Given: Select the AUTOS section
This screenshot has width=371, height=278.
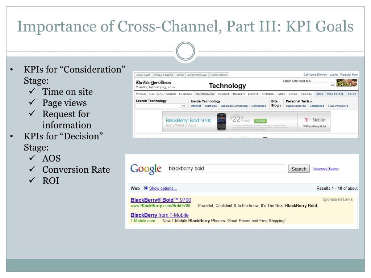Looking at the screenshot, I should [x=352, y=94].
